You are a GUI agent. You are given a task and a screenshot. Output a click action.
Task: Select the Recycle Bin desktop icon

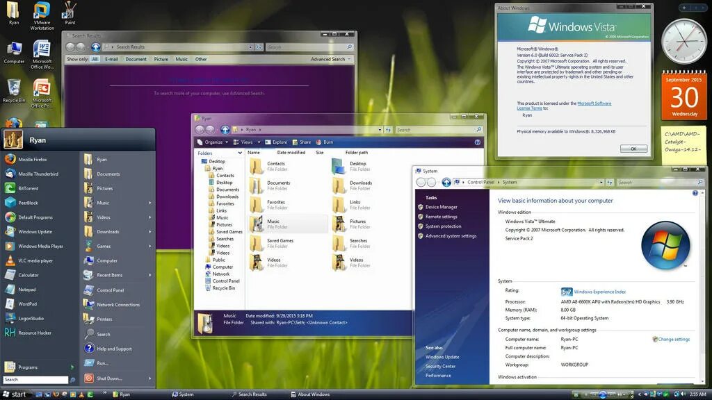14,91
